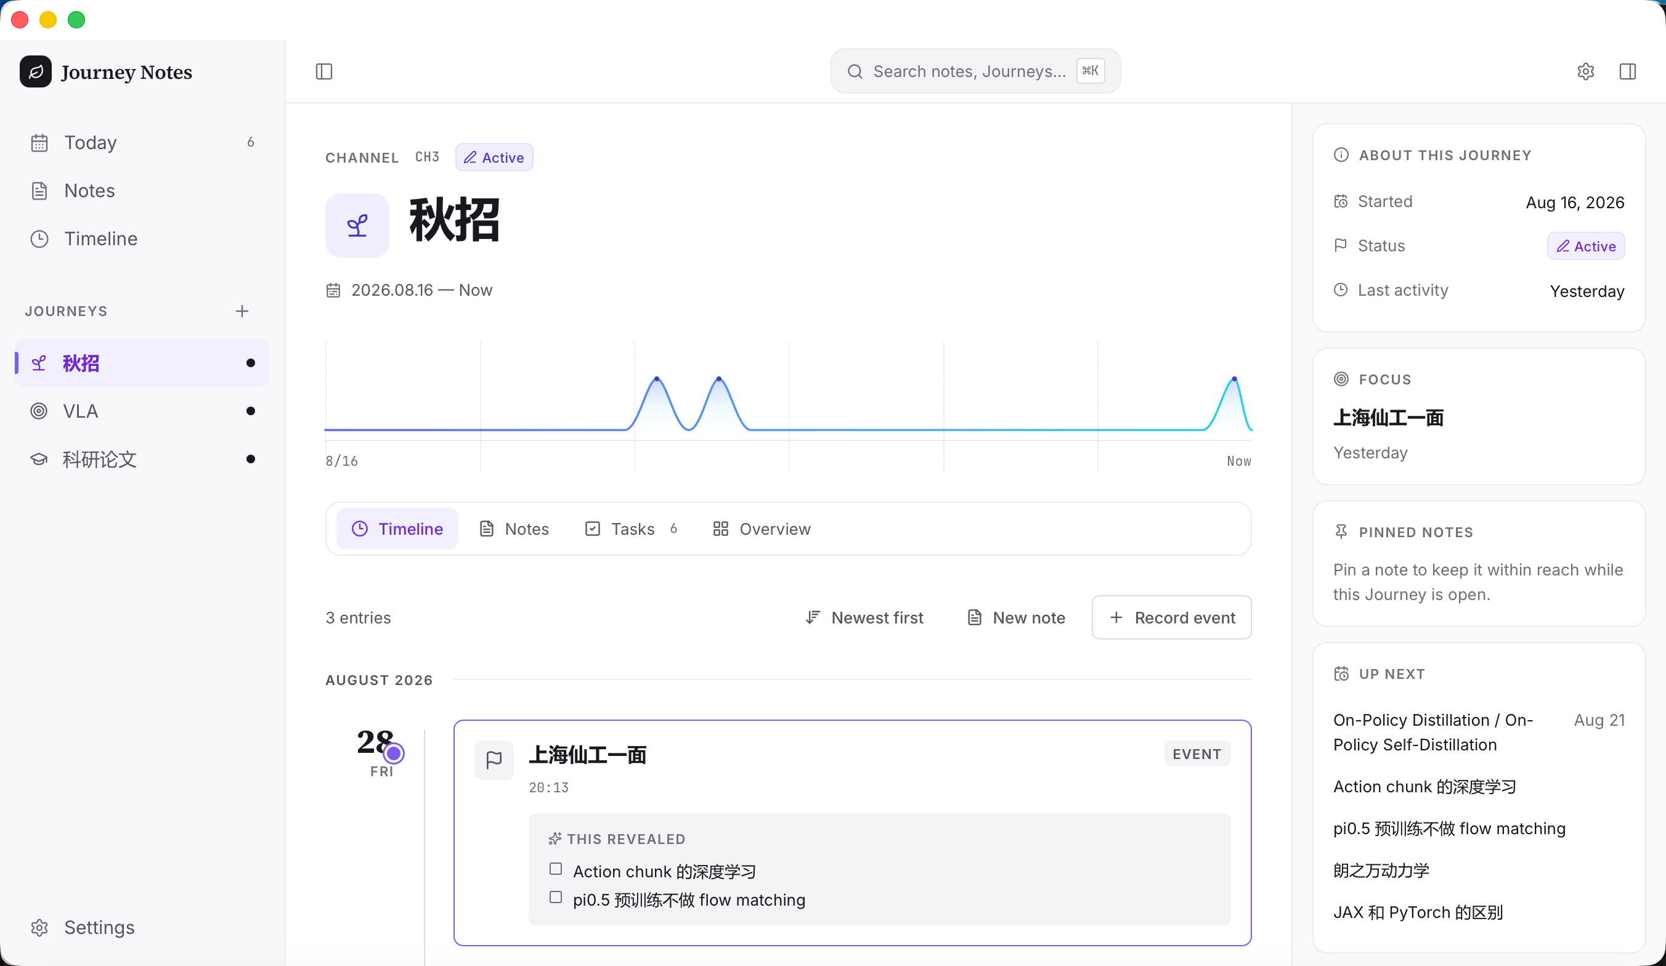Click the Journey Notes leaf logo

(36, 71)
